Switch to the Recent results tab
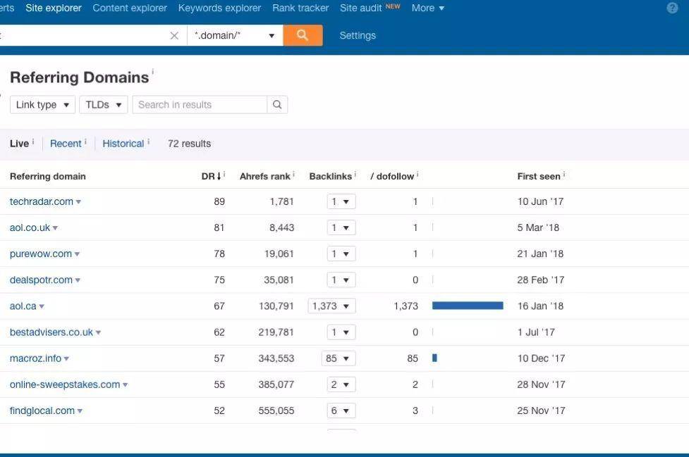689x457 pixels. pos(66,144)
